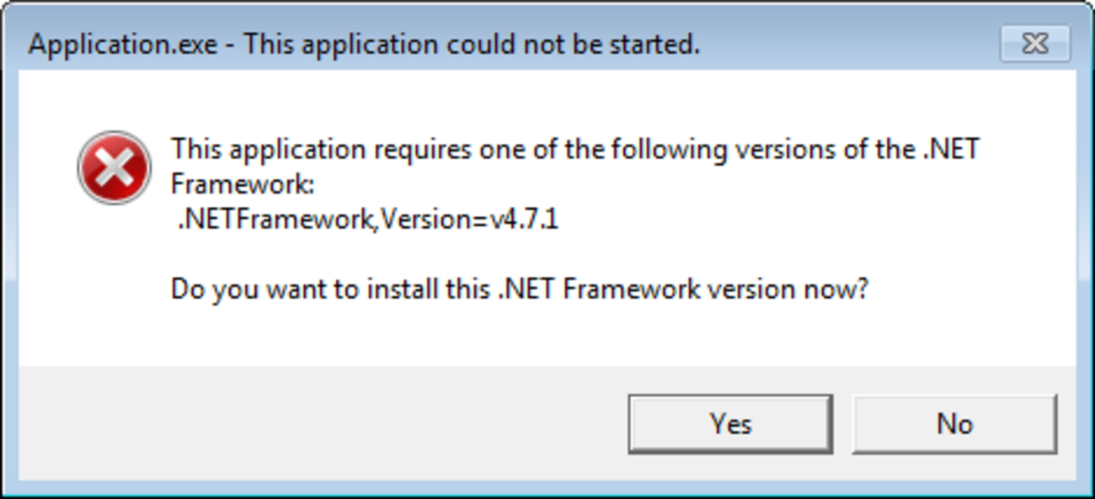Choose No to decline installation
Screen dimensions: 1095x499
(x=954, y=424)
